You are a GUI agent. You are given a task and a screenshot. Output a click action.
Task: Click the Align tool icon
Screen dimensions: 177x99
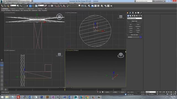(x=85, y=6)
